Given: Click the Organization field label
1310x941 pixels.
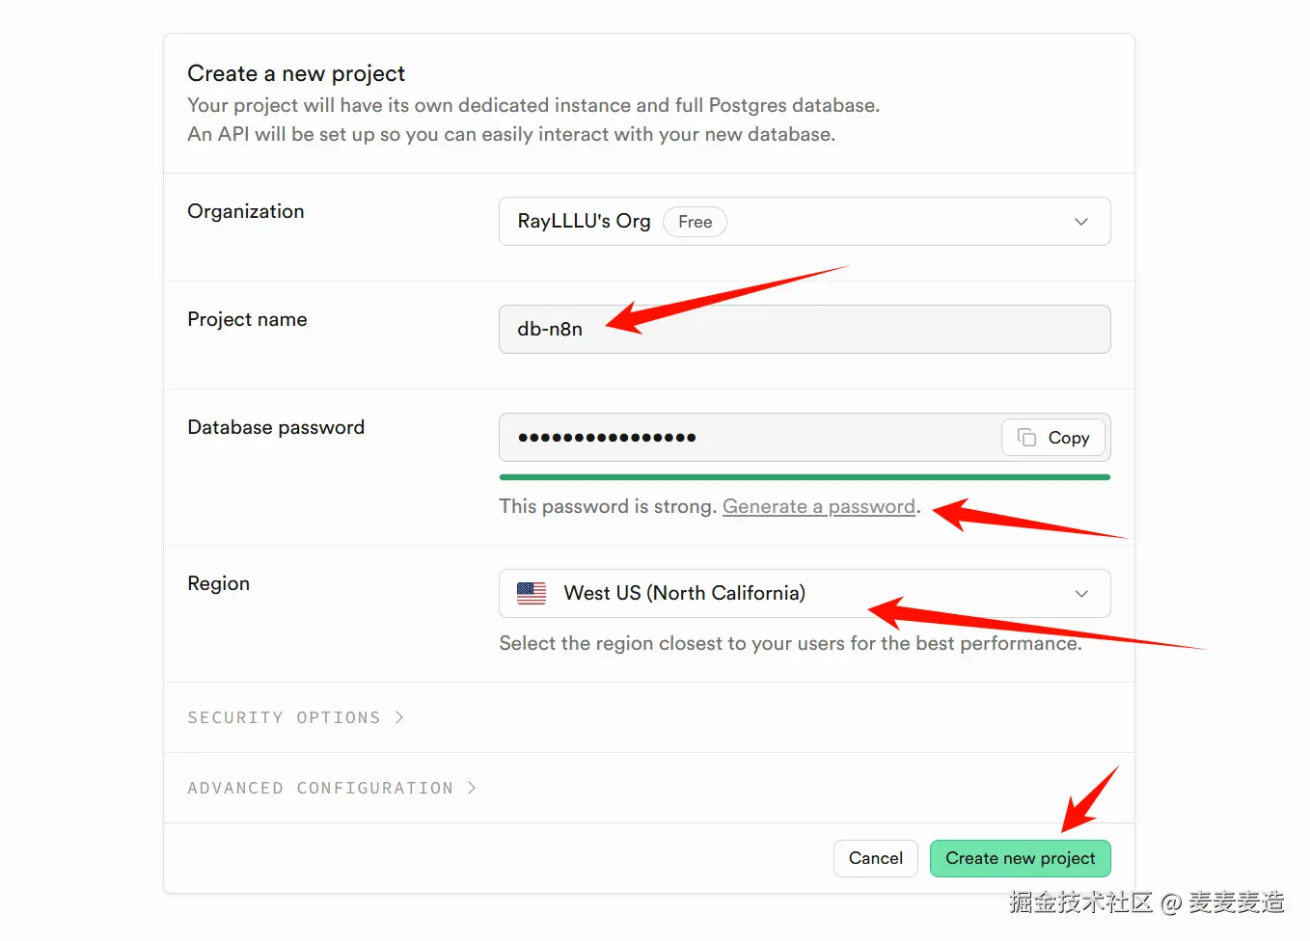Looking at the screenshot, I should tap(245, 211).
